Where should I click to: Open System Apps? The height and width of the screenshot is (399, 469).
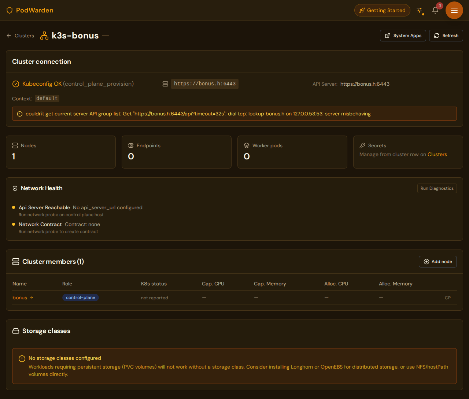403,36
